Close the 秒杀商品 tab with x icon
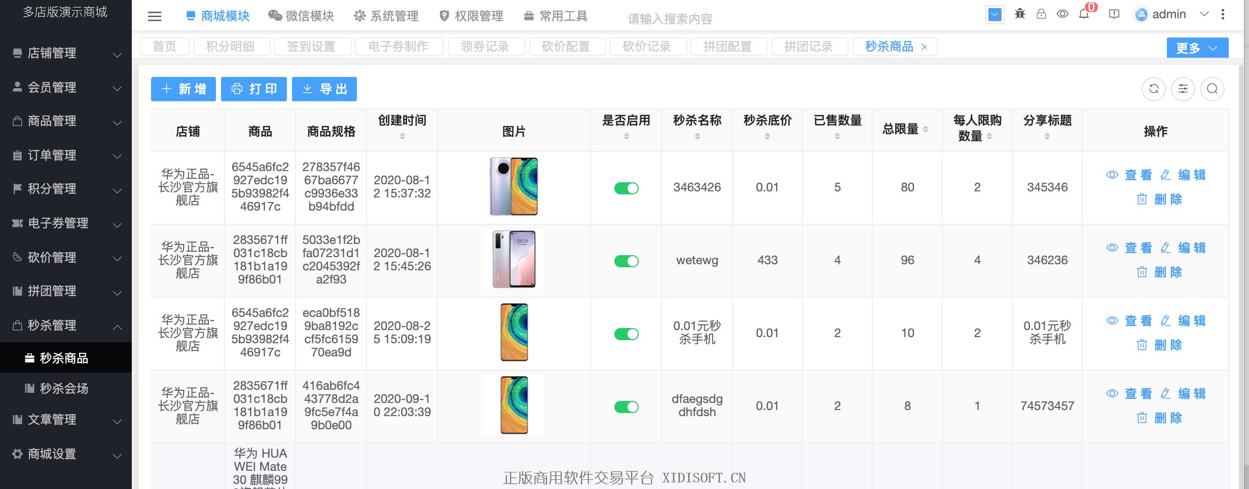 point(924,47)
